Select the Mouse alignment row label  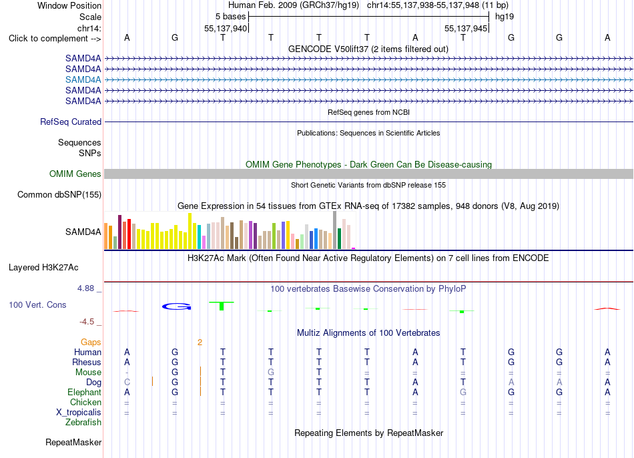pos(89,373)
